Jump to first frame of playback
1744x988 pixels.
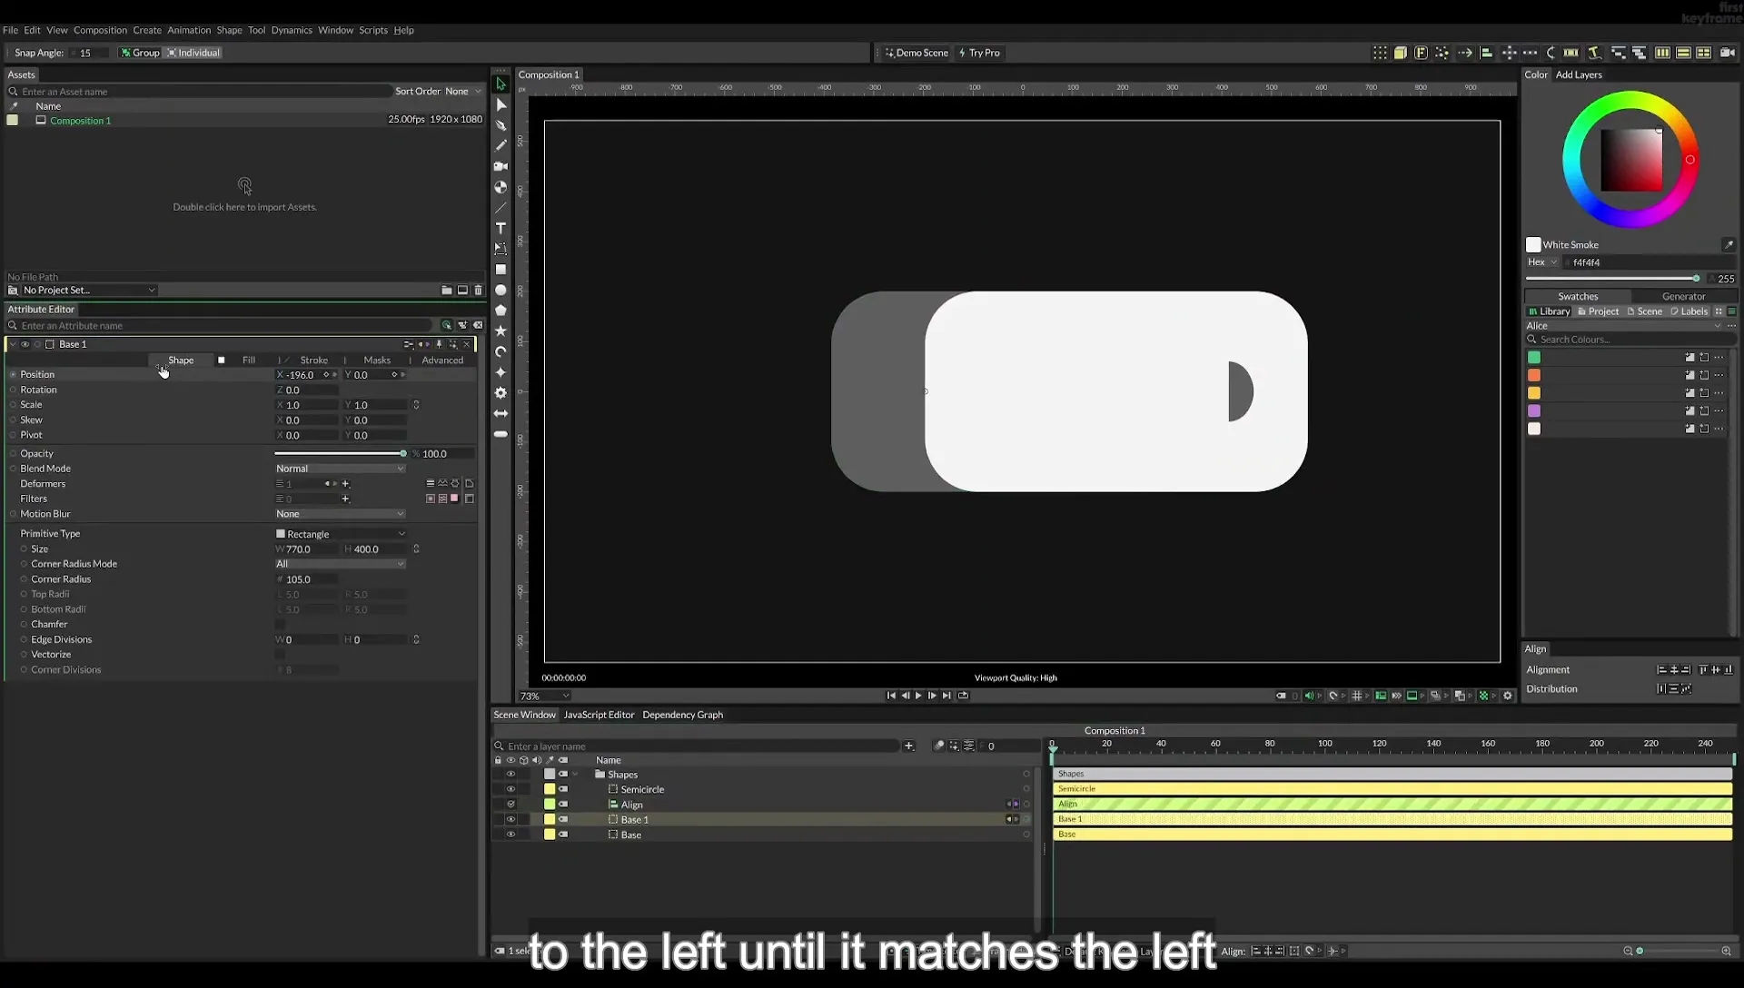tap(891, 696)
